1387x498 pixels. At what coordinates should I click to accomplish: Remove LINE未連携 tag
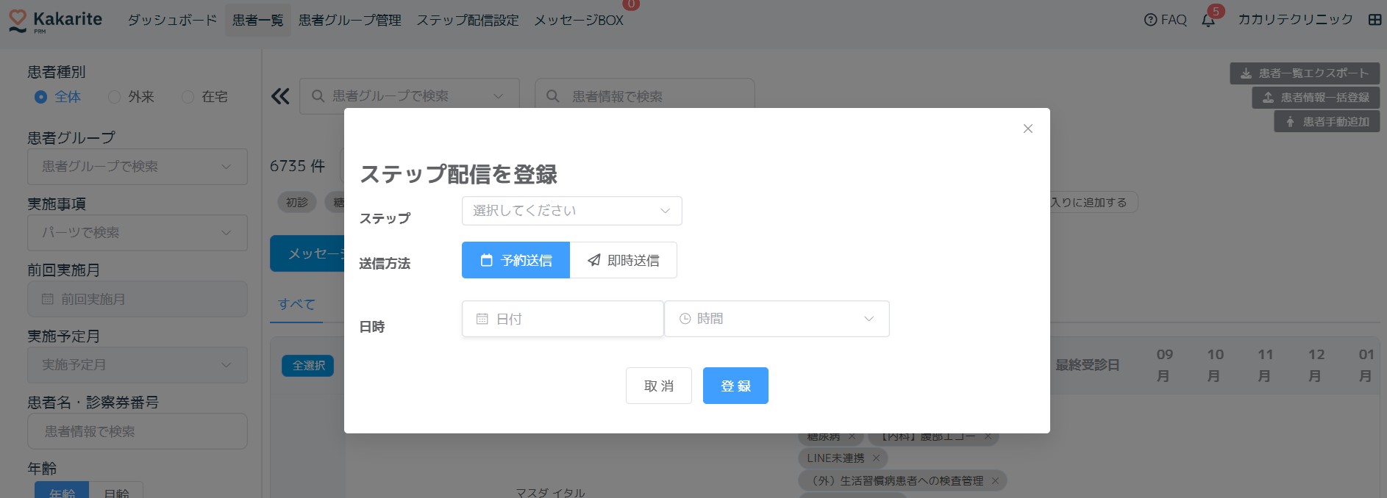click(876, 458)
